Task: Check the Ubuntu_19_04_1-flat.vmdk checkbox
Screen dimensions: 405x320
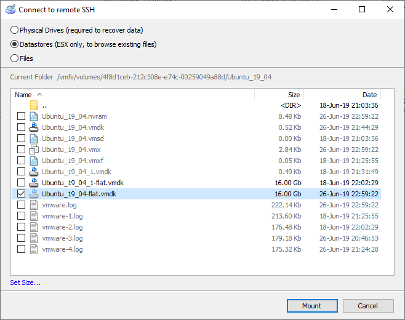Action: point(22,183)
